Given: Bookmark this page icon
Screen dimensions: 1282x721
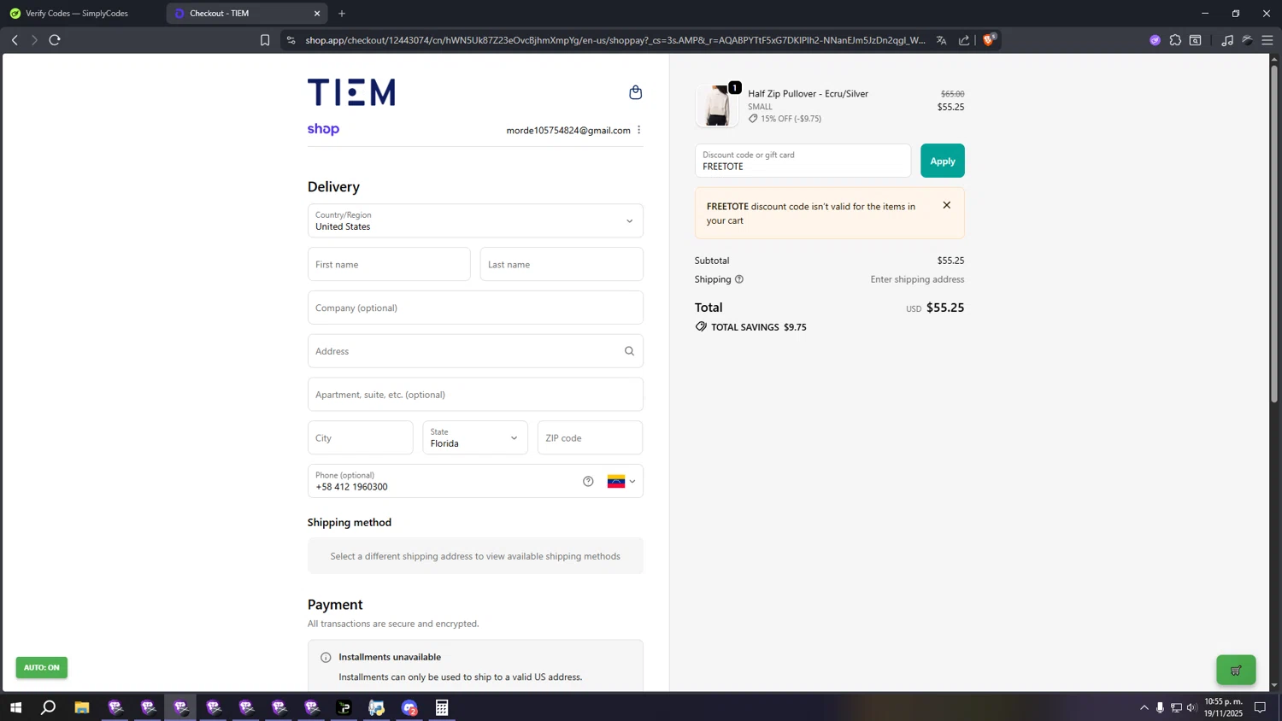Looking at the screenshot, I should pyautogui.click(x=265, y=40).
